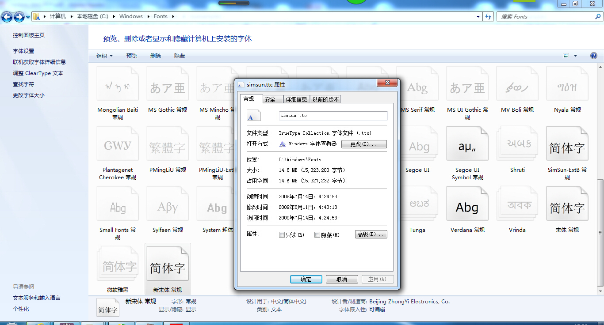
Task: Click 预览 in the toolbar
Action: (132, 56)
